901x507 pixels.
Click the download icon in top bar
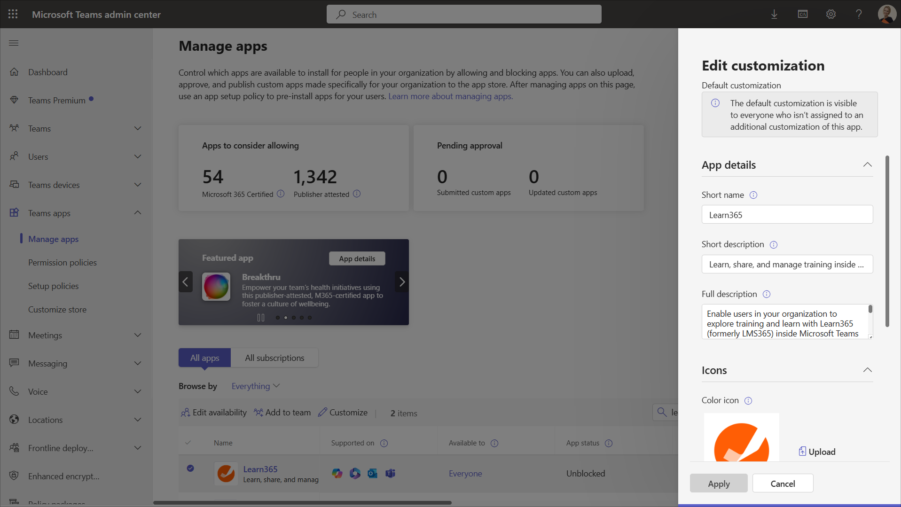click(x=774, y=14)
